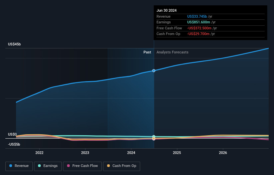274x175 pixels.
Task: Click the 2023 x-axis label
Action: (85, 153)
